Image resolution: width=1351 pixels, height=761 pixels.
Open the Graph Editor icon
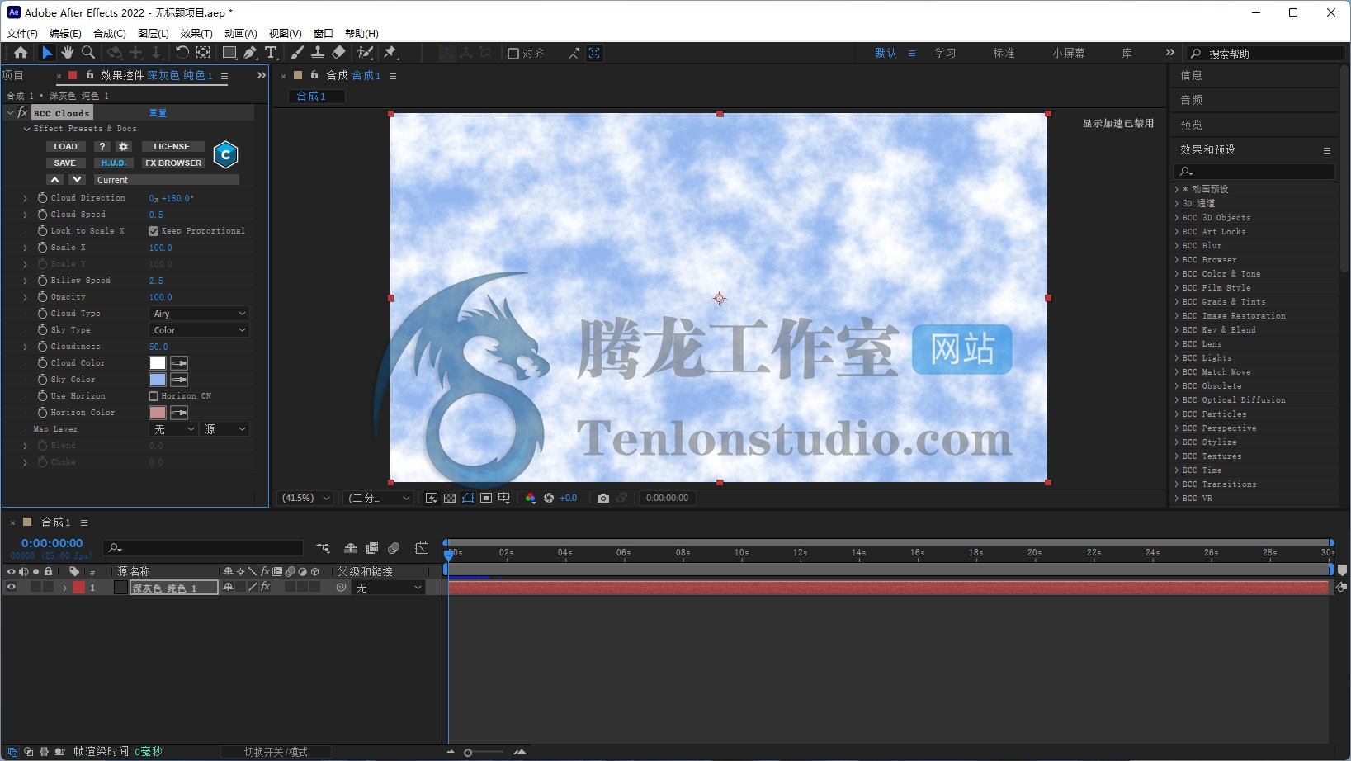[422, 548]
